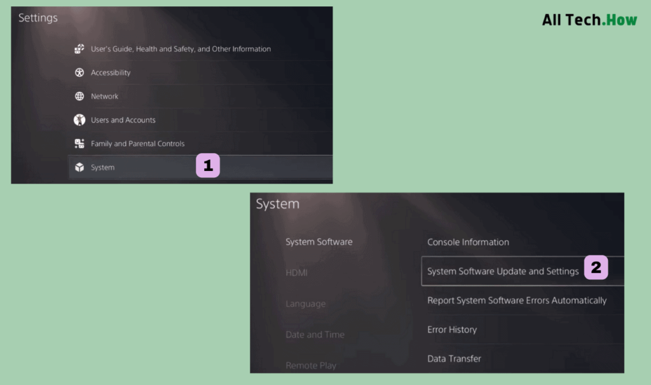
Task: Open the Network settings
Action: pos(200,97)
